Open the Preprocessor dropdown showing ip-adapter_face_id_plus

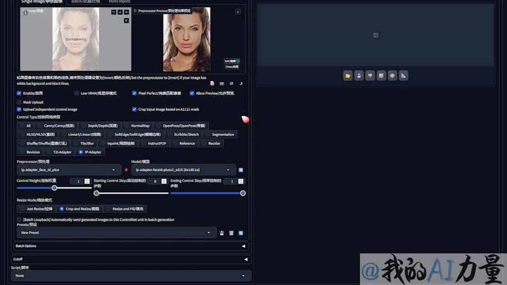click(69, 170)
